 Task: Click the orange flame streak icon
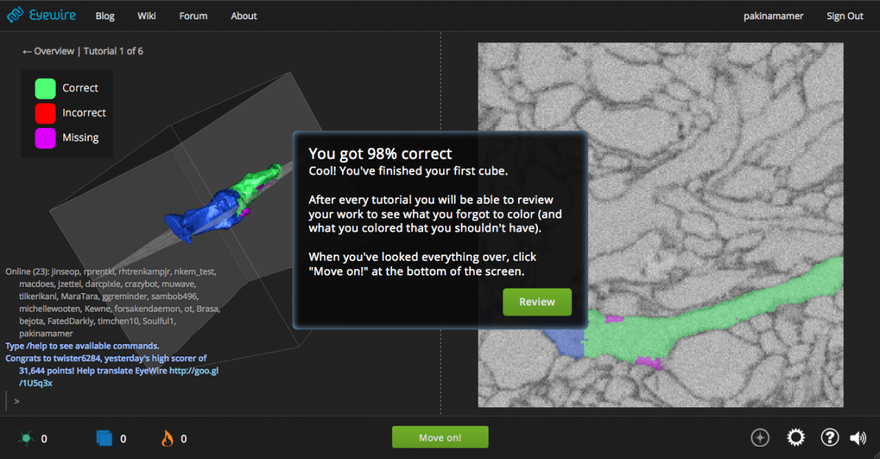pyautogui.click(x=167, y=438)
